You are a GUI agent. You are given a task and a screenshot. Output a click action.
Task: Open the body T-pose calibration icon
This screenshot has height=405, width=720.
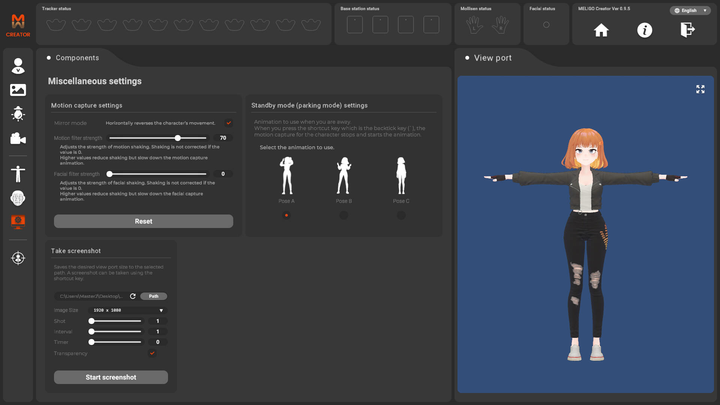[x=18, y=174]
